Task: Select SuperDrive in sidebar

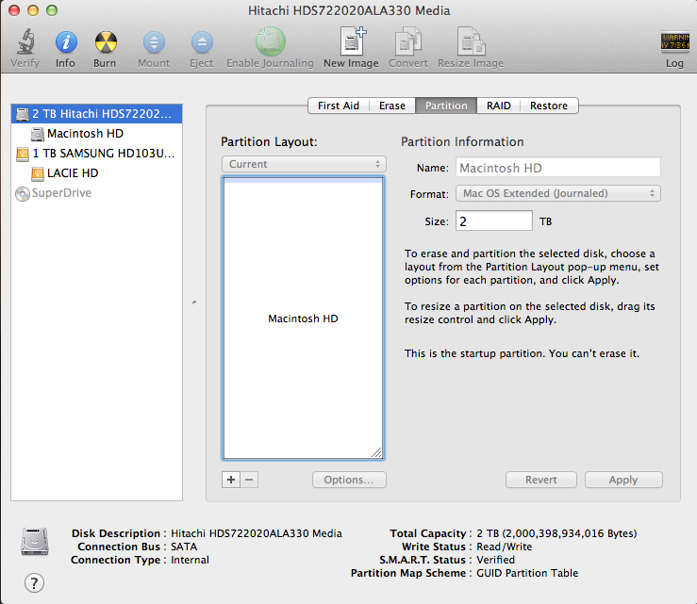Action: [x=96, y=193]
